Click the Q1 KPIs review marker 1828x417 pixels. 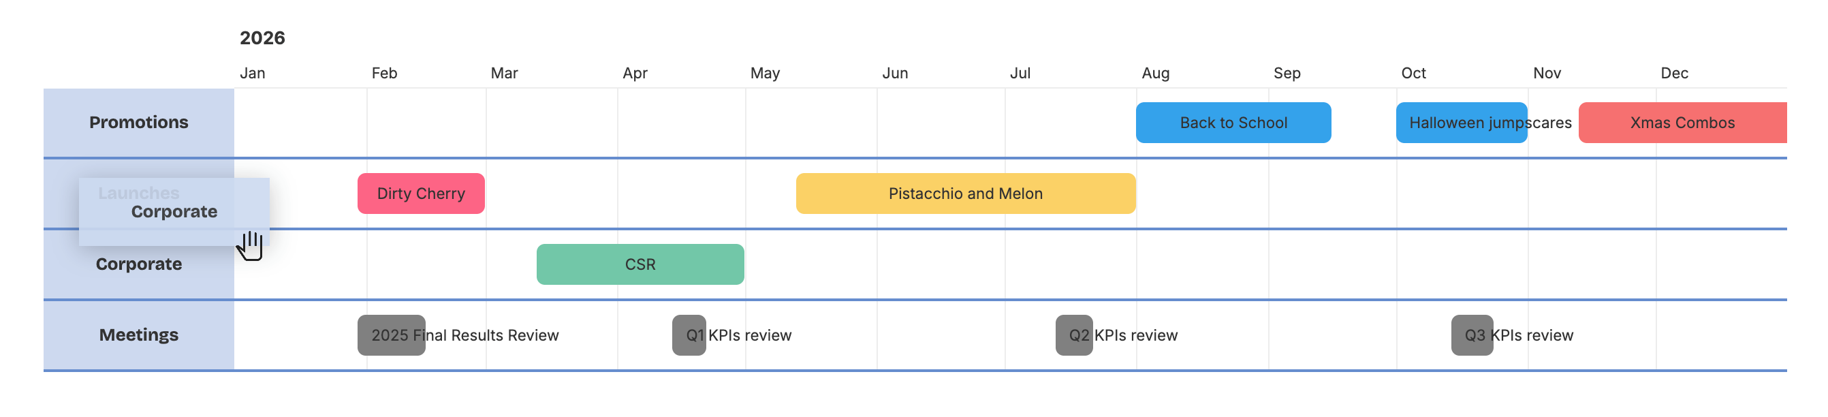point(688,335)
